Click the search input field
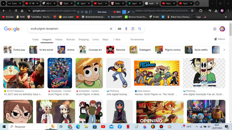The height and width of the screenshot is (130, 232). [69, 29]
